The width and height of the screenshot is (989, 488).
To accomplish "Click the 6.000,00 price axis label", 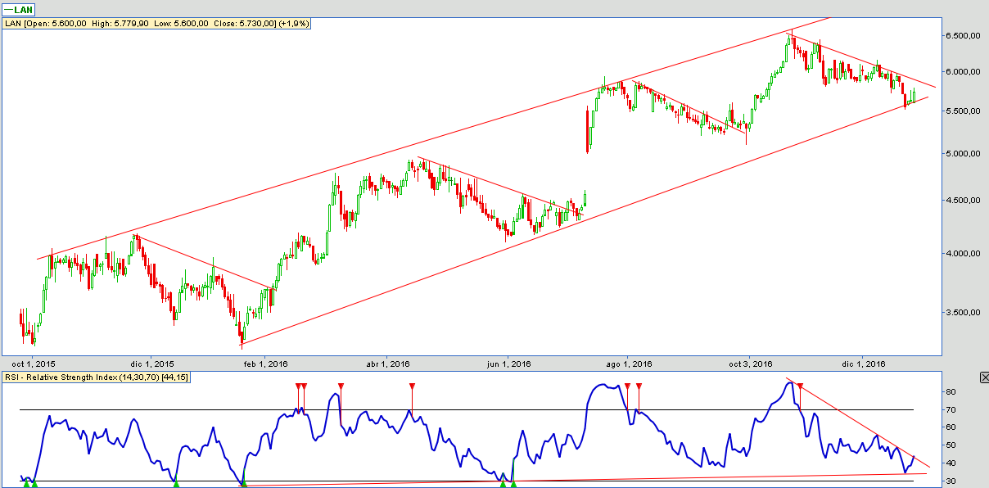I will click(964, 71).
